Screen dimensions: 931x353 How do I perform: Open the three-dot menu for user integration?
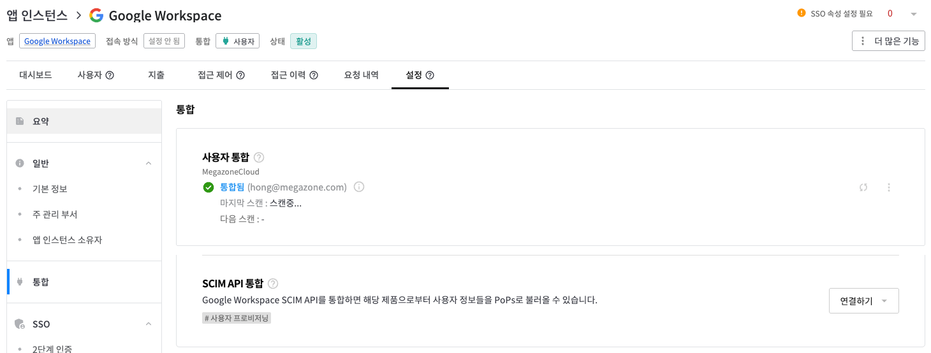click(889, 187)
